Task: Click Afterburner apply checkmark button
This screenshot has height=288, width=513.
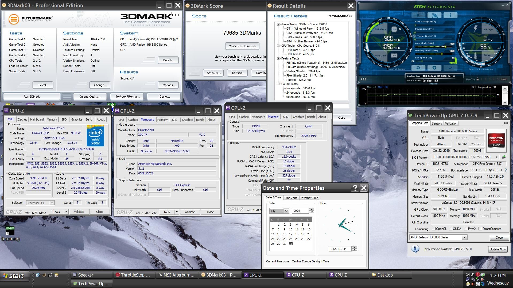Action: pos(450,68)
